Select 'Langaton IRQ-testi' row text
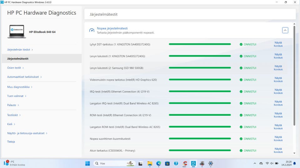300x168 pixels. [x=124, y=103]
